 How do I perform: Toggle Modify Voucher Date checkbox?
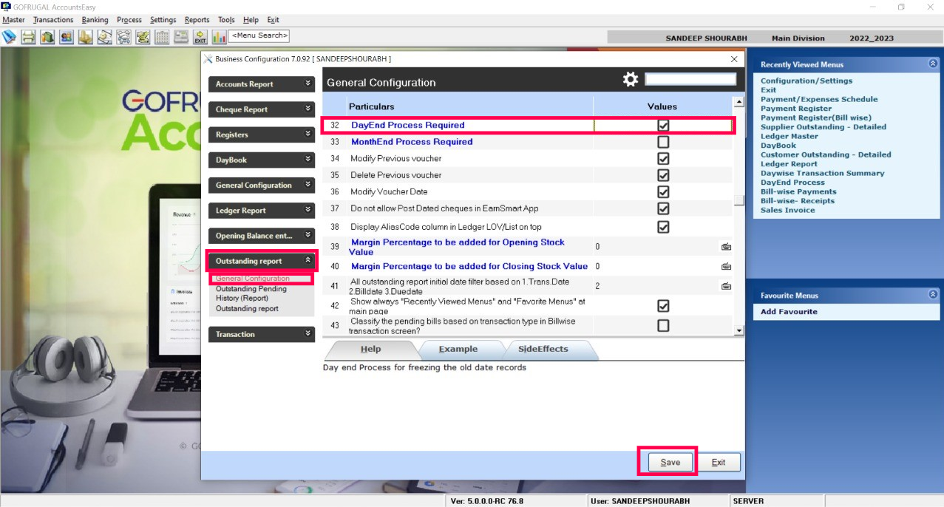click(x=663, y=192)
